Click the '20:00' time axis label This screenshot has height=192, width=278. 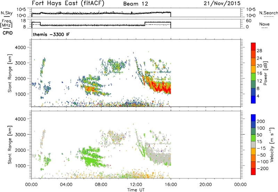click(x=205, y=185)
